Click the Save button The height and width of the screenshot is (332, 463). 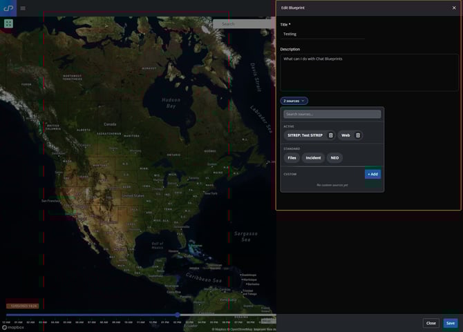[451, 323]
